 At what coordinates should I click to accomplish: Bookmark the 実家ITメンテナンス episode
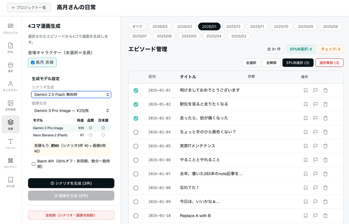coord(305,146)
